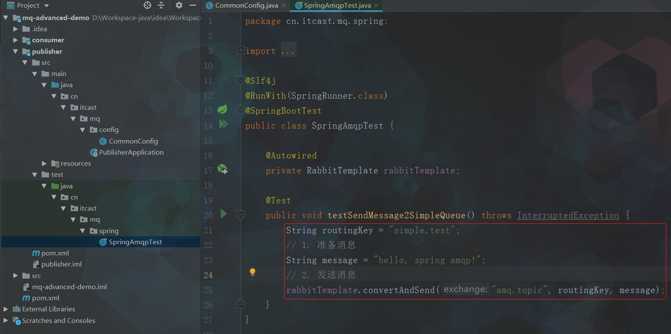The height and width of the screenshot is (334, 671).
Task: Select CommonConfig class in tree
Action: (x=133, y=141)
